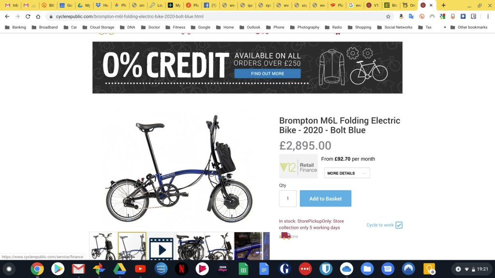495x278 pixels.
Task: Open the Other bookmarks folder
Action: pos(469,28)
